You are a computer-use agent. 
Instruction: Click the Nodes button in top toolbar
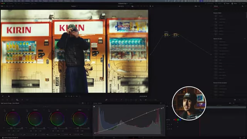[x=227, y=3]
